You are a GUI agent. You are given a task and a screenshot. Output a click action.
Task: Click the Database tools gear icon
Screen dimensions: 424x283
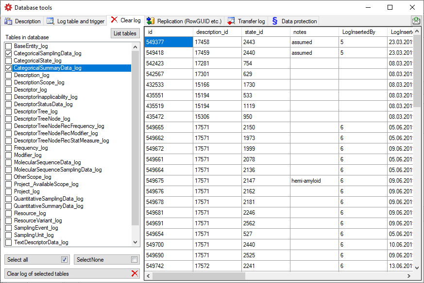pyautogui.click(x=8, y=8)
